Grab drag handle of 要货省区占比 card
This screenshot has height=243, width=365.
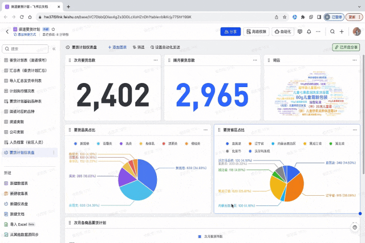coord(219,130)
